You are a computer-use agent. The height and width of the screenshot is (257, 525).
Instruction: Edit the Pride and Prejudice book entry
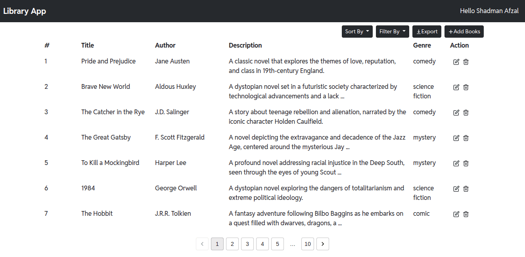[456, 62]
